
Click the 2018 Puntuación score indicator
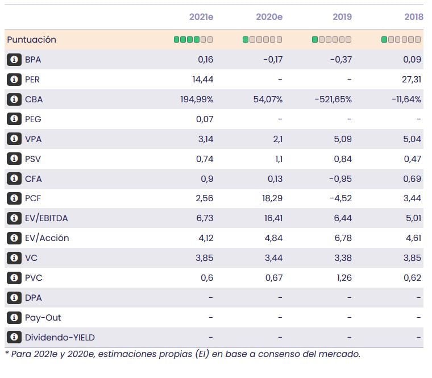click(401, 40)
